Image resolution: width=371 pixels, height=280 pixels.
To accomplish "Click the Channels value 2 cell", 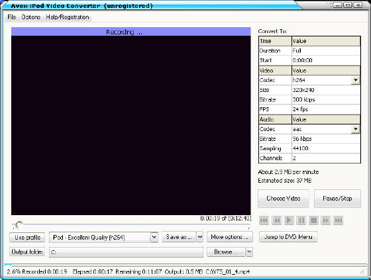I will tap(326, 158).
